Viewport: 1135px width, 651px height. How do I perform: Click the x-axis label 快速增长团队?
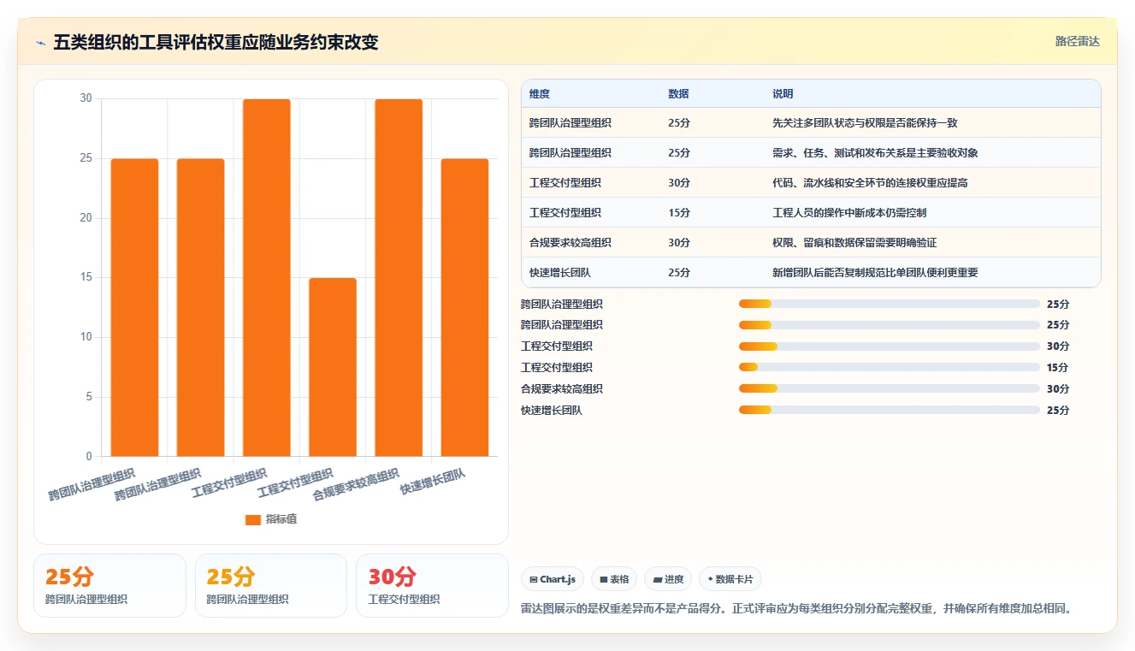[x=432, y=482]
